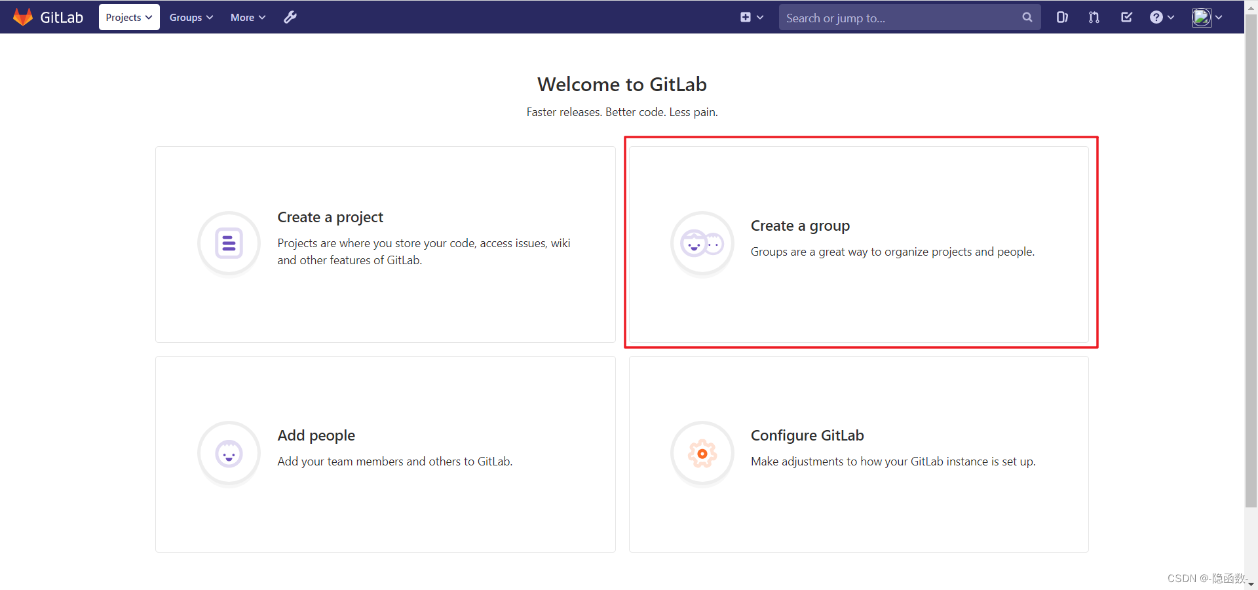
Task: Expand the More navigation menu
Action: click(x=248, y=18)
